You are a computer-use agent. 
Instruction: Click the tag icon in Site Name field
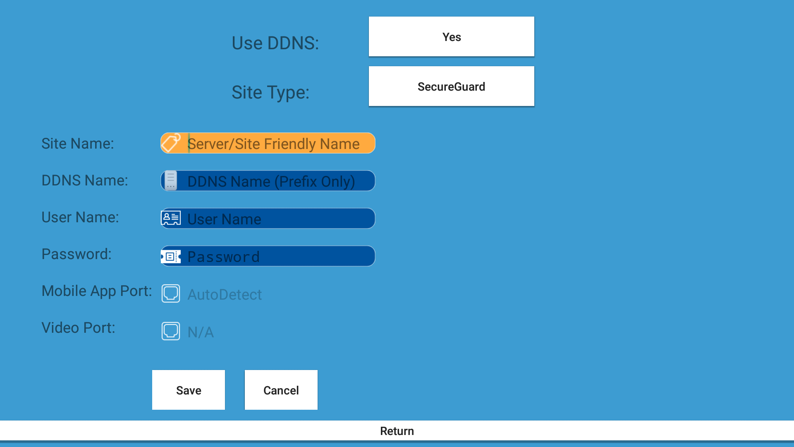pos(171,143)
